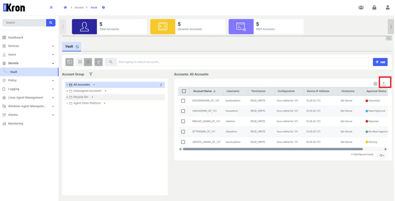The width and height of the screenshot is (395, 201).
Task: Open All Accounts group options dropdown
Action: pyautogui.click(x=94, y=85)
